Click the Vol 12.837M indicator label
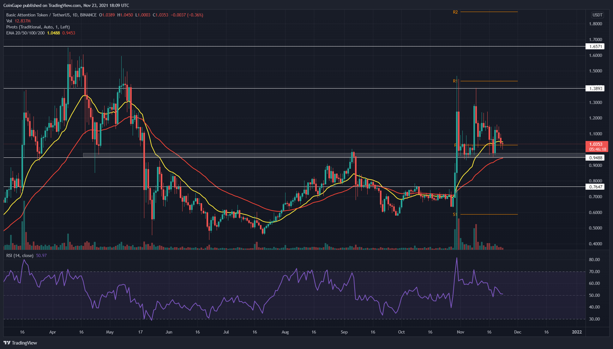 (18, 21)
